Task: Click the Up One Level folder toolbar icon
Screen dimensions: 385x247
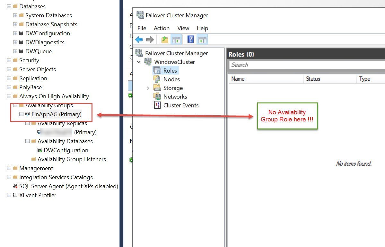Action: point(165,39)
